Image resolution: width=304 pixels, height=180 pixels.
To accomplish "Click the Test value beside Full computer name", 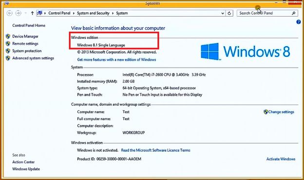I will point(126,119).
